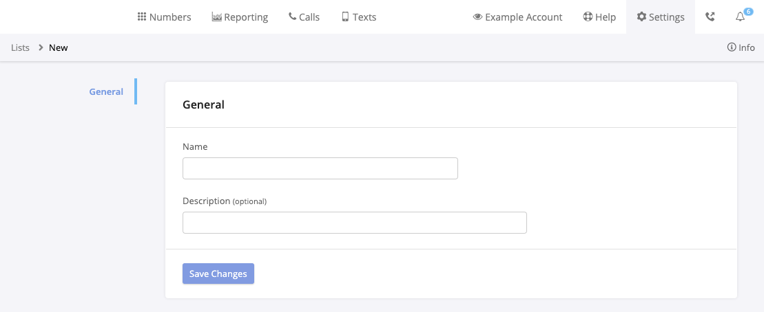Click the Settings gear icon
Image resolution: width=764 pixels, height=312 pixels.
tap(641, 16)
